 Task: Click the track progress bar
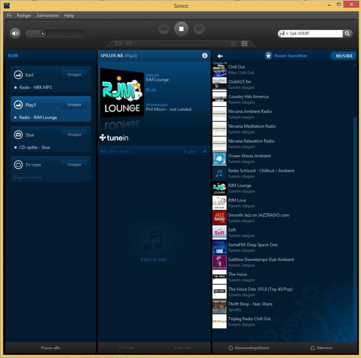181,43
